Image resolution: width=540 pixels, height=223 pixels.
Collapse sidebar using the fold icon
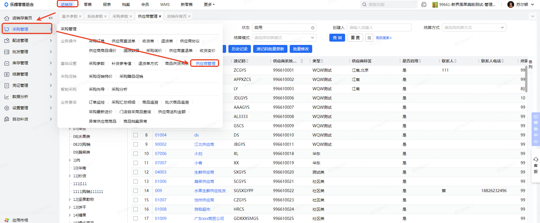pyautogui.click(x=51, y=18)
